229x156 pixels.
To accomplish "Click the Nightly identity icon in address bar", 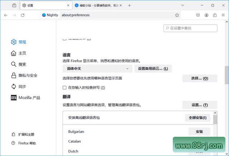I will (50, 15).
